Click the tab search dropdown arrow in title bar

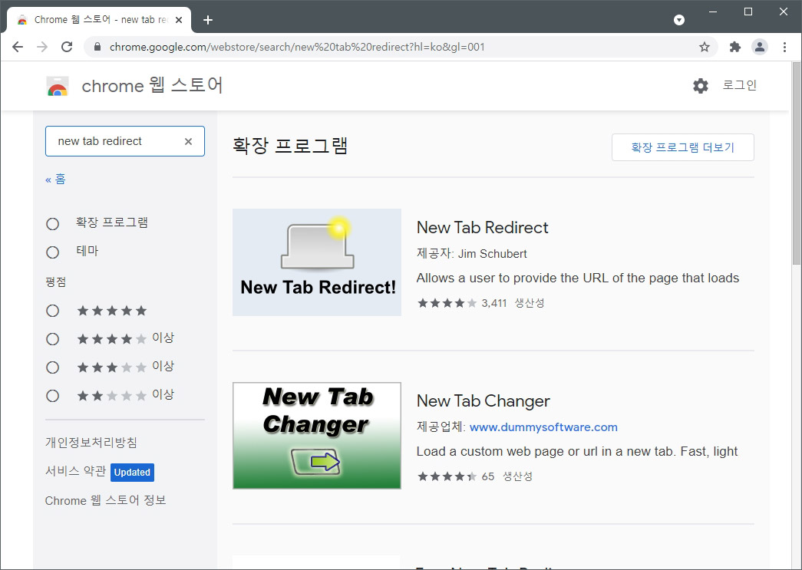pos(679,20)
